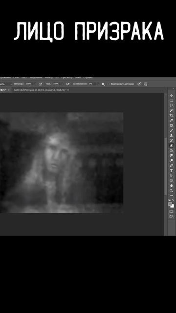This screenshot has height=313, width=176.
Task: Enable the Восстановить историю checkbox
Action: (109, 84)
